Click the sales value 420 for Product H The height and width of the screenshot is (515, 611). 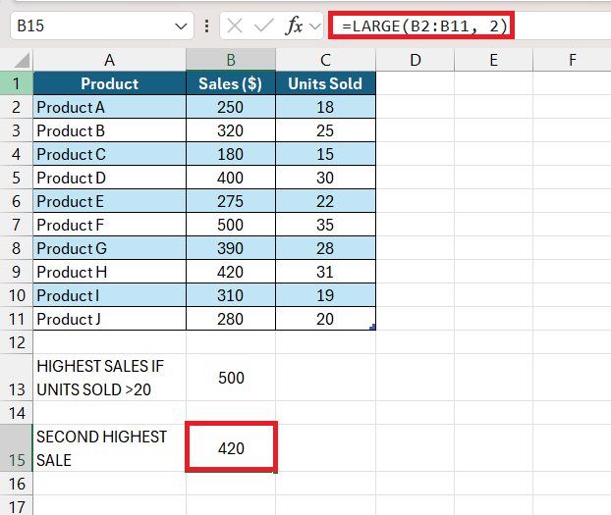tap(231, 272)
